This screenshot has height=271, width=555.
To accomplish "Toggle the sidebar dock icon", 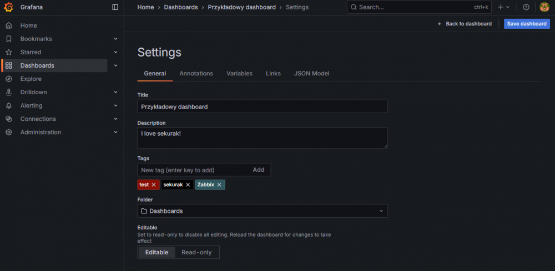I will pos(115,7).
